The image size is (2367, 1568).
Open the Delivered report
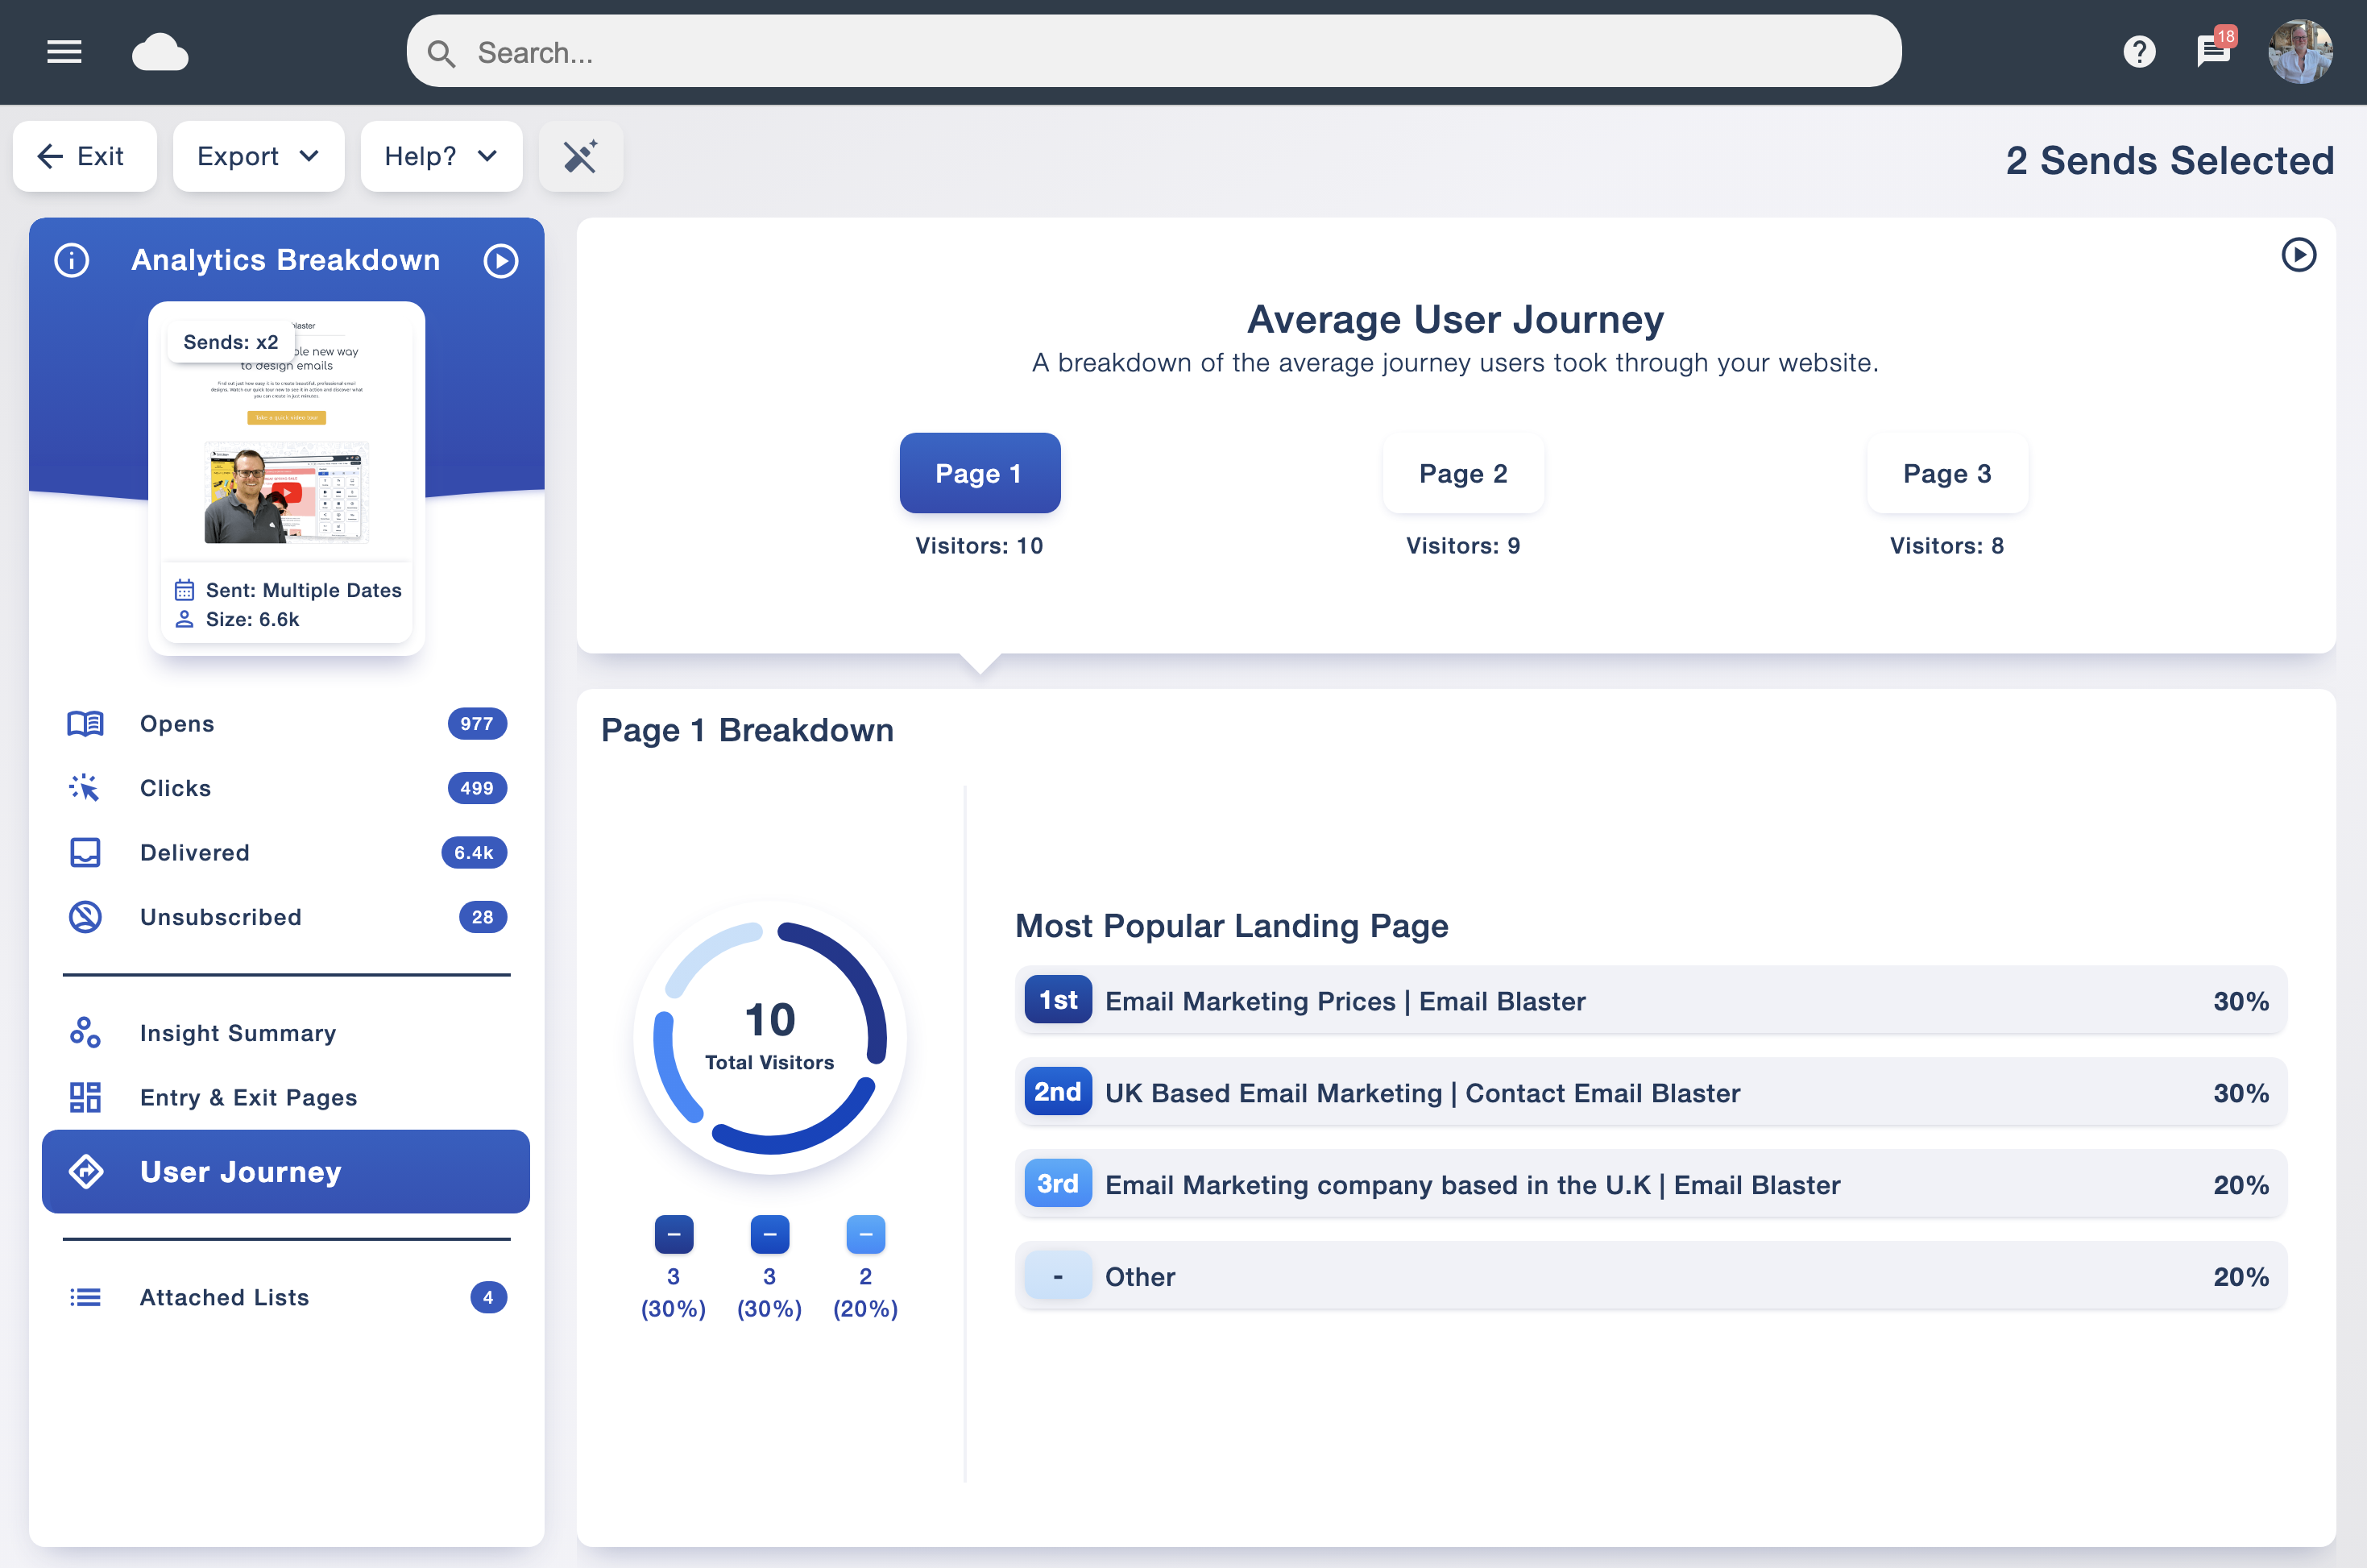coord(286,853)
